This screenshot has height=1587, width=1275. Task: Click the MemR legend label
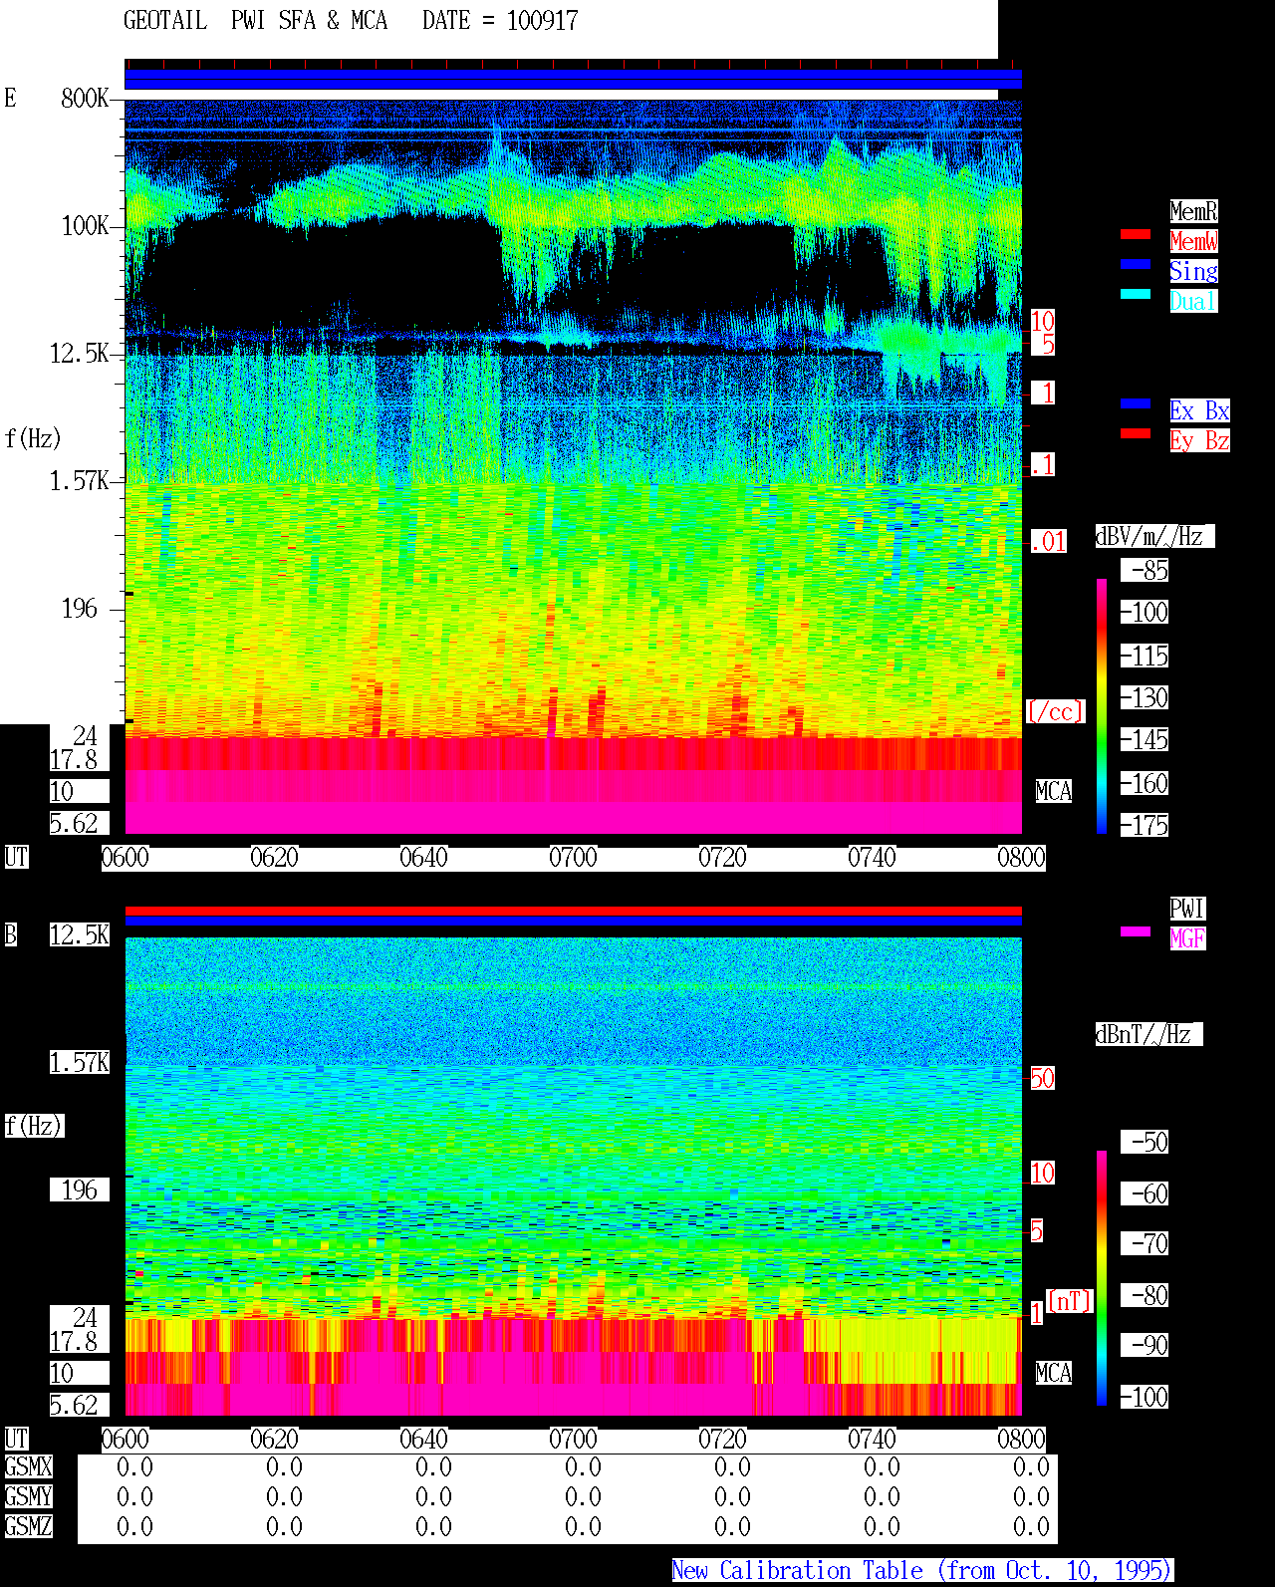1193,211
